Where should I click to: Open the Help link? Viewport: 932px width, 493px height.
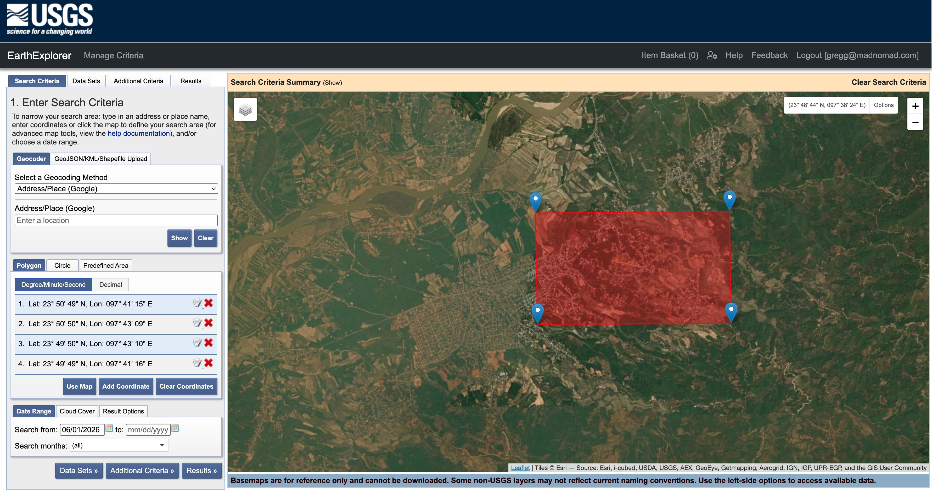coord(734,55)
